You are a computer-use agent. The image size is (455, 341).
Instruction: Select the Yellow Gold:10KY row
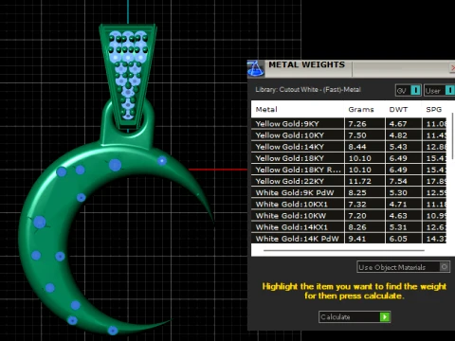click(x=349, y=135)
